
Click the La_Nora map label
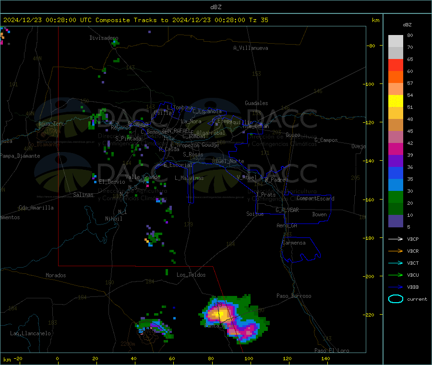point(191,121)
